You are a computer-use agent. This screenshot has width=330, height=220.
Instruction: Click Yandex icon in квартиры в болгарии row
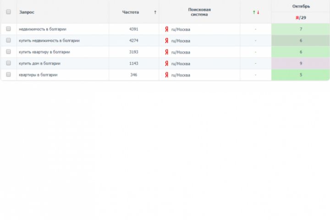(x=166, y=75)
